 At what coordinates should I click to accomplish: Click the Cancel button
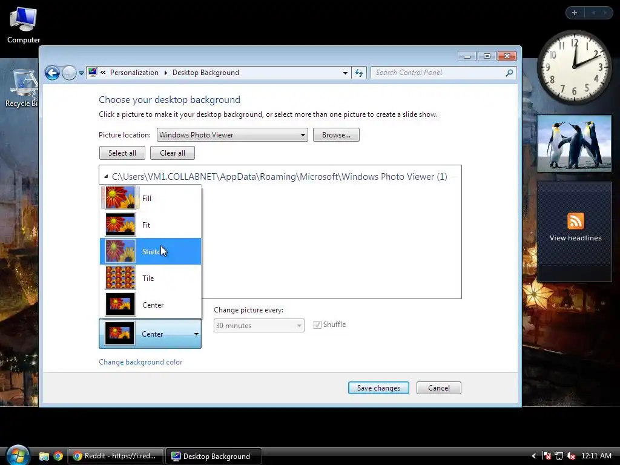coord(439,388)
